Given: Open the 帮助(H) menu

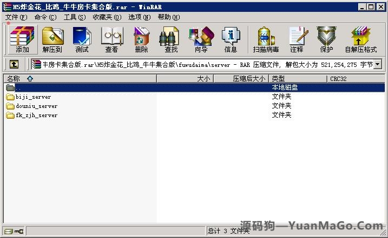Looking at the screenshot, I should [169, 17].
